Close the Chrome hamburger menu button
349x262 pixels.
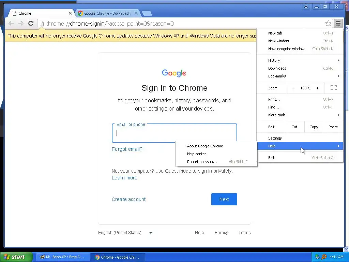338,24
